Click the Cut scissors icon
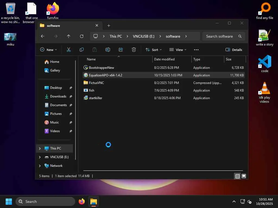 69,50
